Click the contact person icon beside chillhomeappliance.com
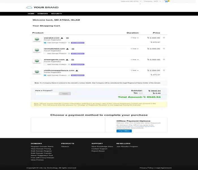 77,71
